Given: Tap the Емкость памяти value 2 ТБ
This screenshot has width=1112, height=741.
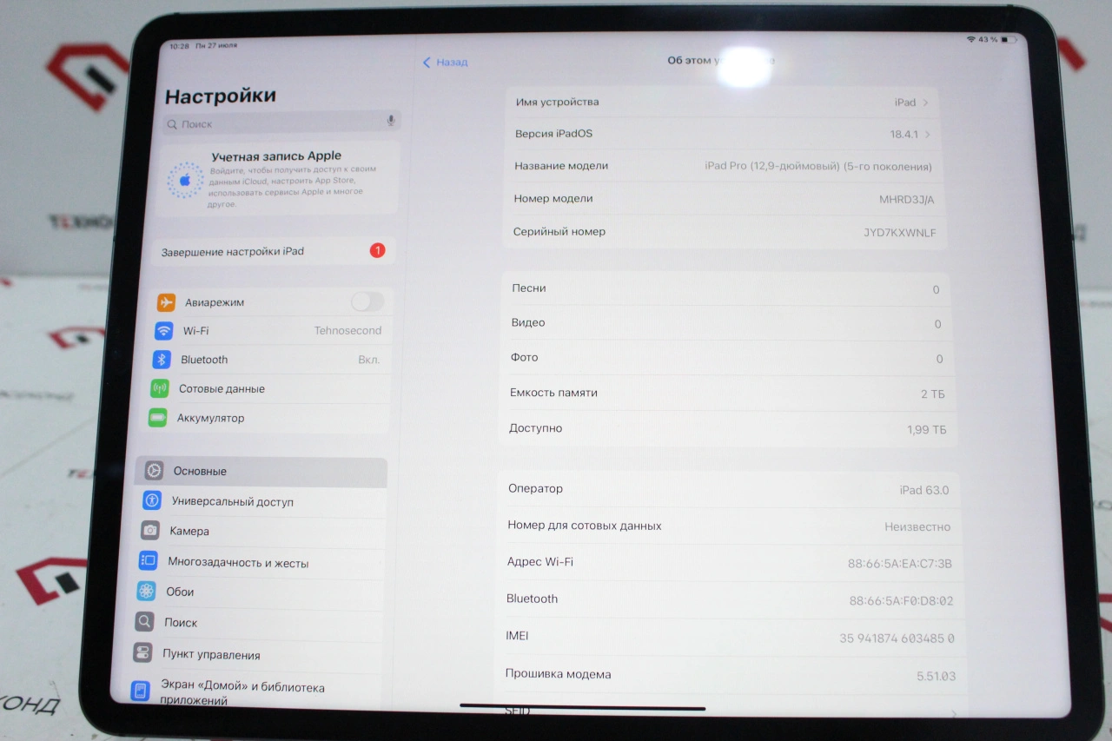Looking at the screenshot, I should tap(933, 394).
